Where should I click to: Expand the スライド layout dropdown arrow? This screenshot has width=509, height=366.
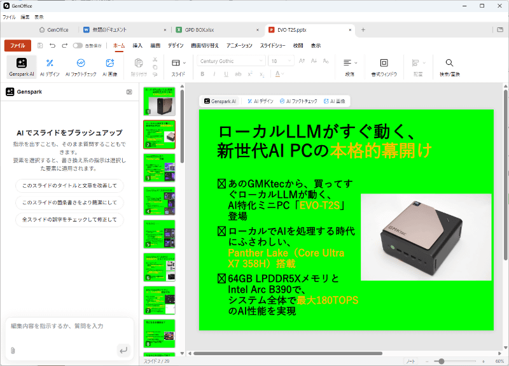tap(185, 63)
